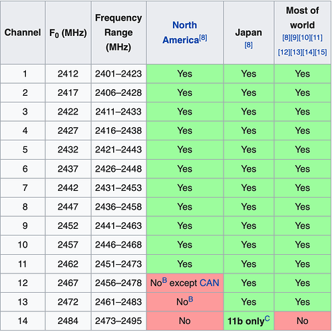Select the 2473–2495 frequency range cell

click(x=118, y=321)
